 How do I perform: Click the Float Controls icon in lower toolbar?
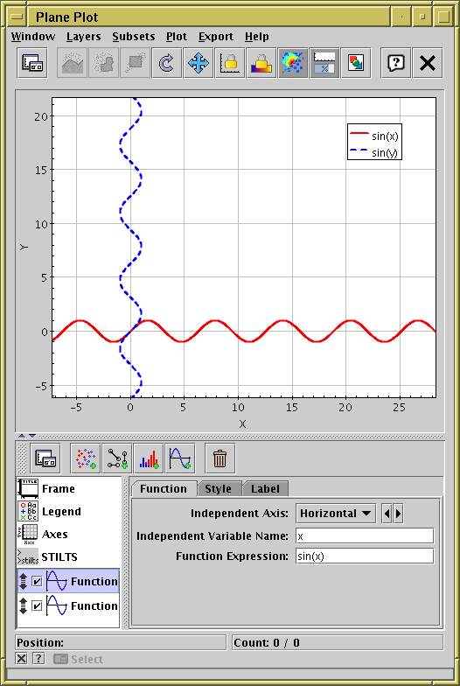point(45,458)
